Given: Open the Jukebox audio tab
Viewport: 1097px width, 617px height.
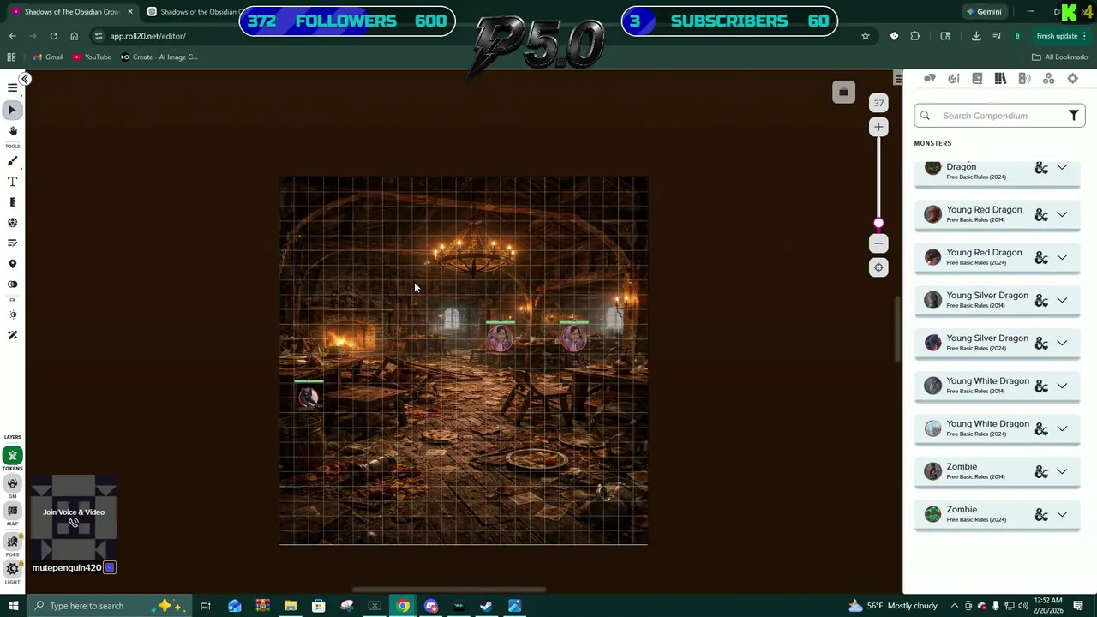Looking at the screenshot, I should (1024, 79).
